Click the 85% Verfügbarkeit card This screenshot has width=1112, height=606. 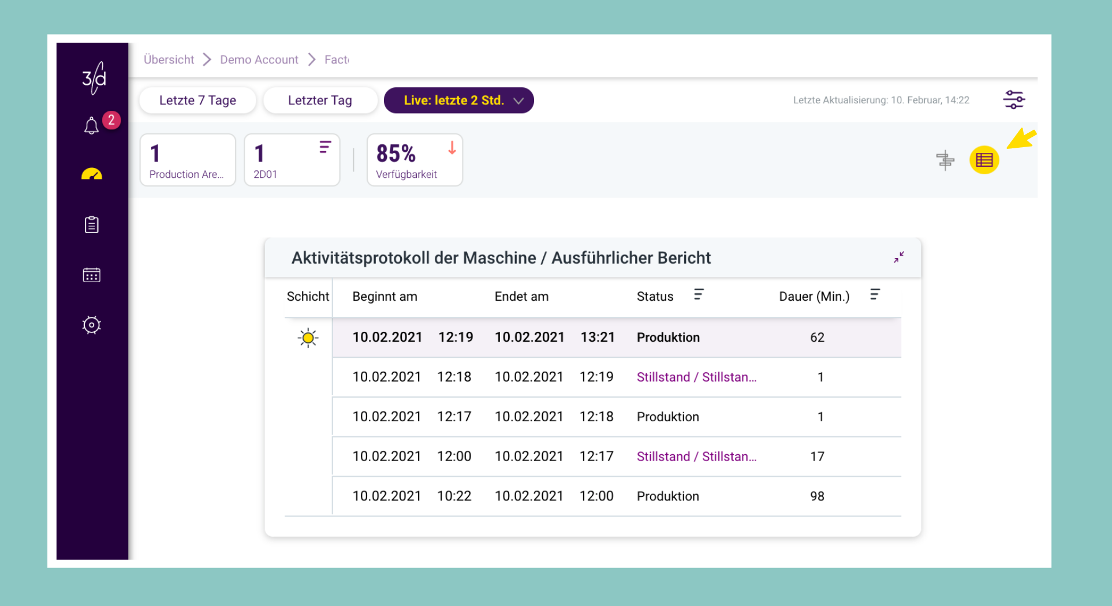coord(415,160)
